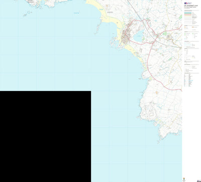Click the crest emblem below the legend
201x182 pixels.
183,179
